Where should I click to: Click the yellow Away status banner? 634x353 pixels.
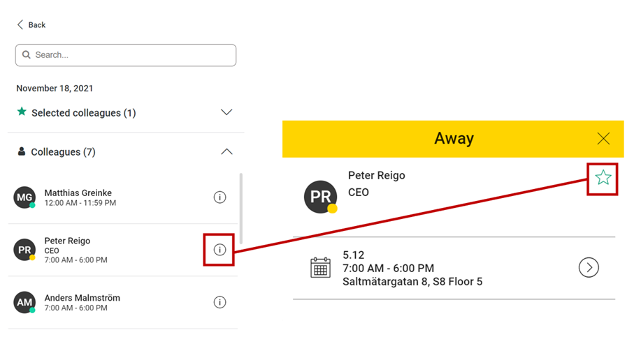point(453,139)
